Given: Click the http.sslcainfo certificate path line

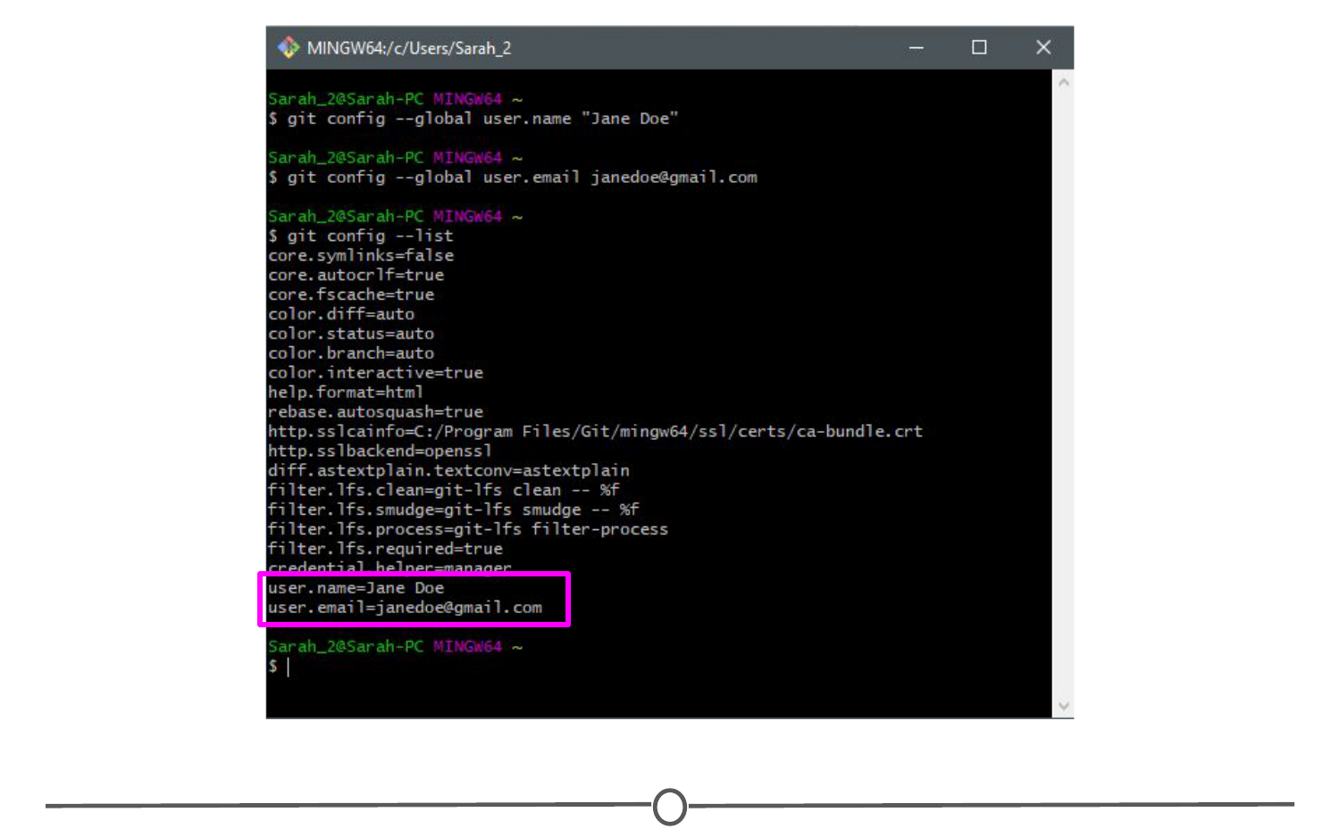Looking at the screenshot, I should pyautogui.click(x=595, y=432).
